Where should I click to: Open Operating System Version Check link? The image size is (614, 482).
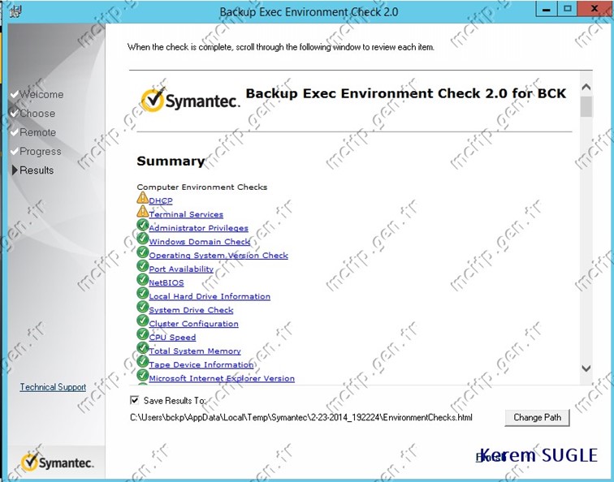point(218,256)
